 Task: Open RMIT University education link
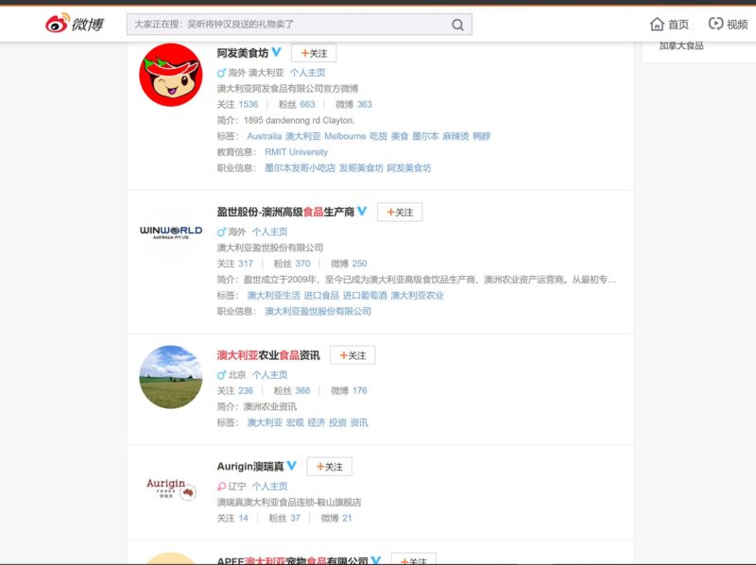point(296,152)
